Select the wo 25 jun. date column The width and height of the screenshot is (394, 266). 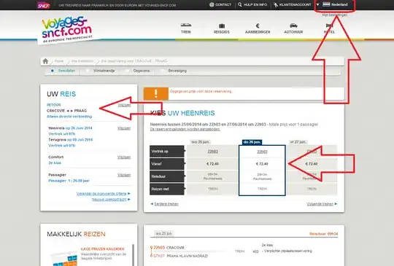200,142
